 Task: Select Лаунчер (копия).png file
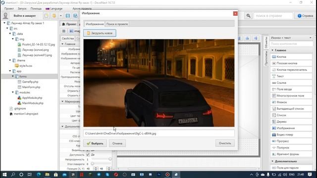coord(35,49)
